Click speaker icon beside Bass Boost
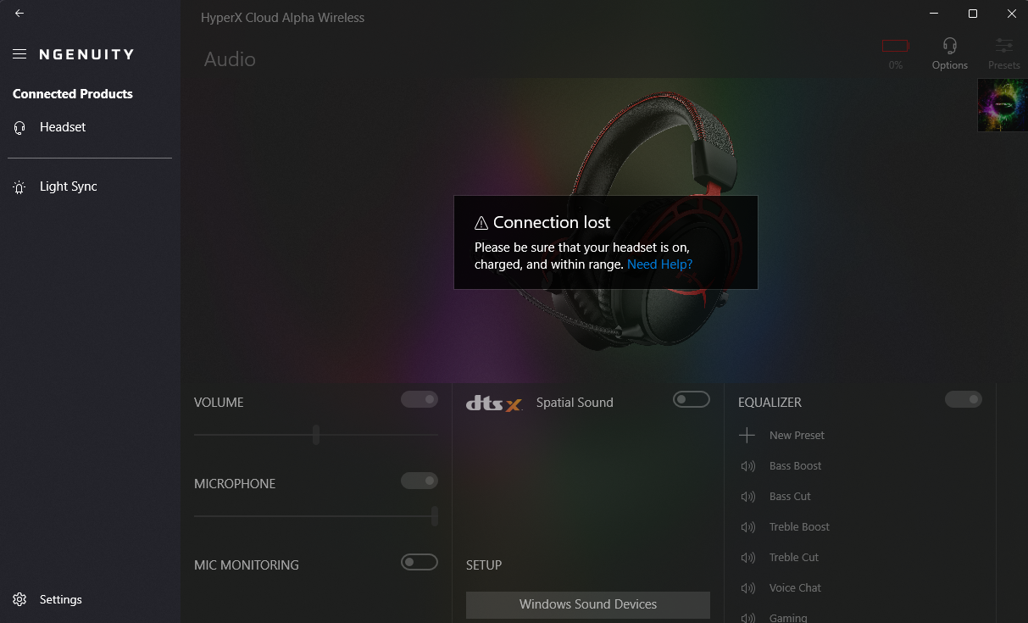This screenshot has height=623, width=1028. pos(748,466)
